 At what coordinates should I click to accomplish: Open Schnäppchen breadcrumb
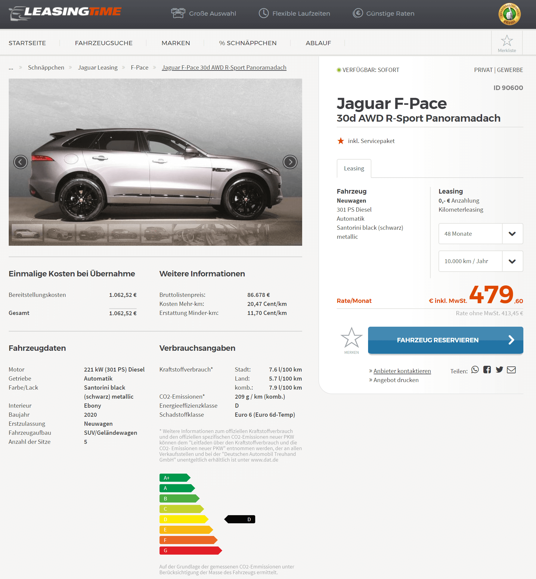point(46,67)
